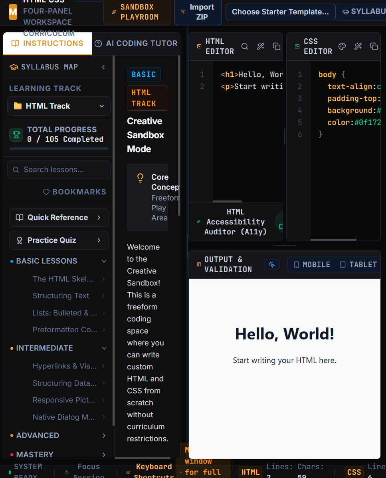This screenshot has height=478, width=386.
Task: Expand the Advanced section
Action: pyautogui.click(x=59, y=435)
